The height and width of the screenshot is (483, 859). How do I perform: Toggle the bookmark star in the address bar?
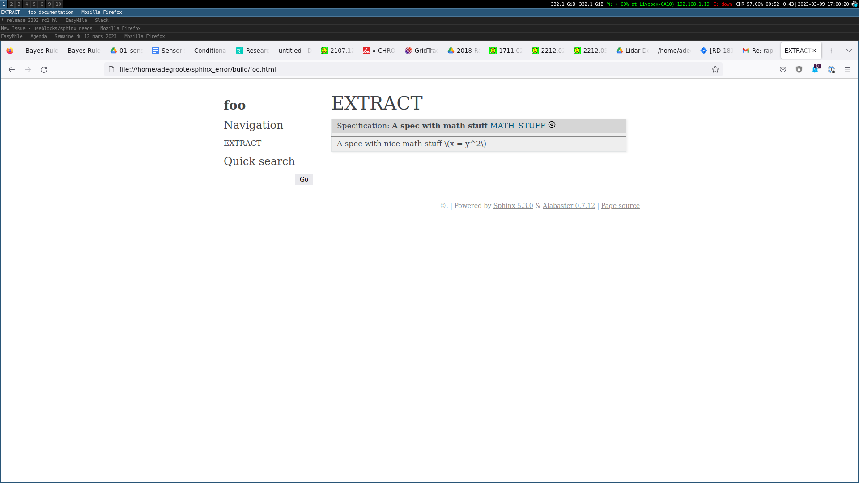coord(715,69)
